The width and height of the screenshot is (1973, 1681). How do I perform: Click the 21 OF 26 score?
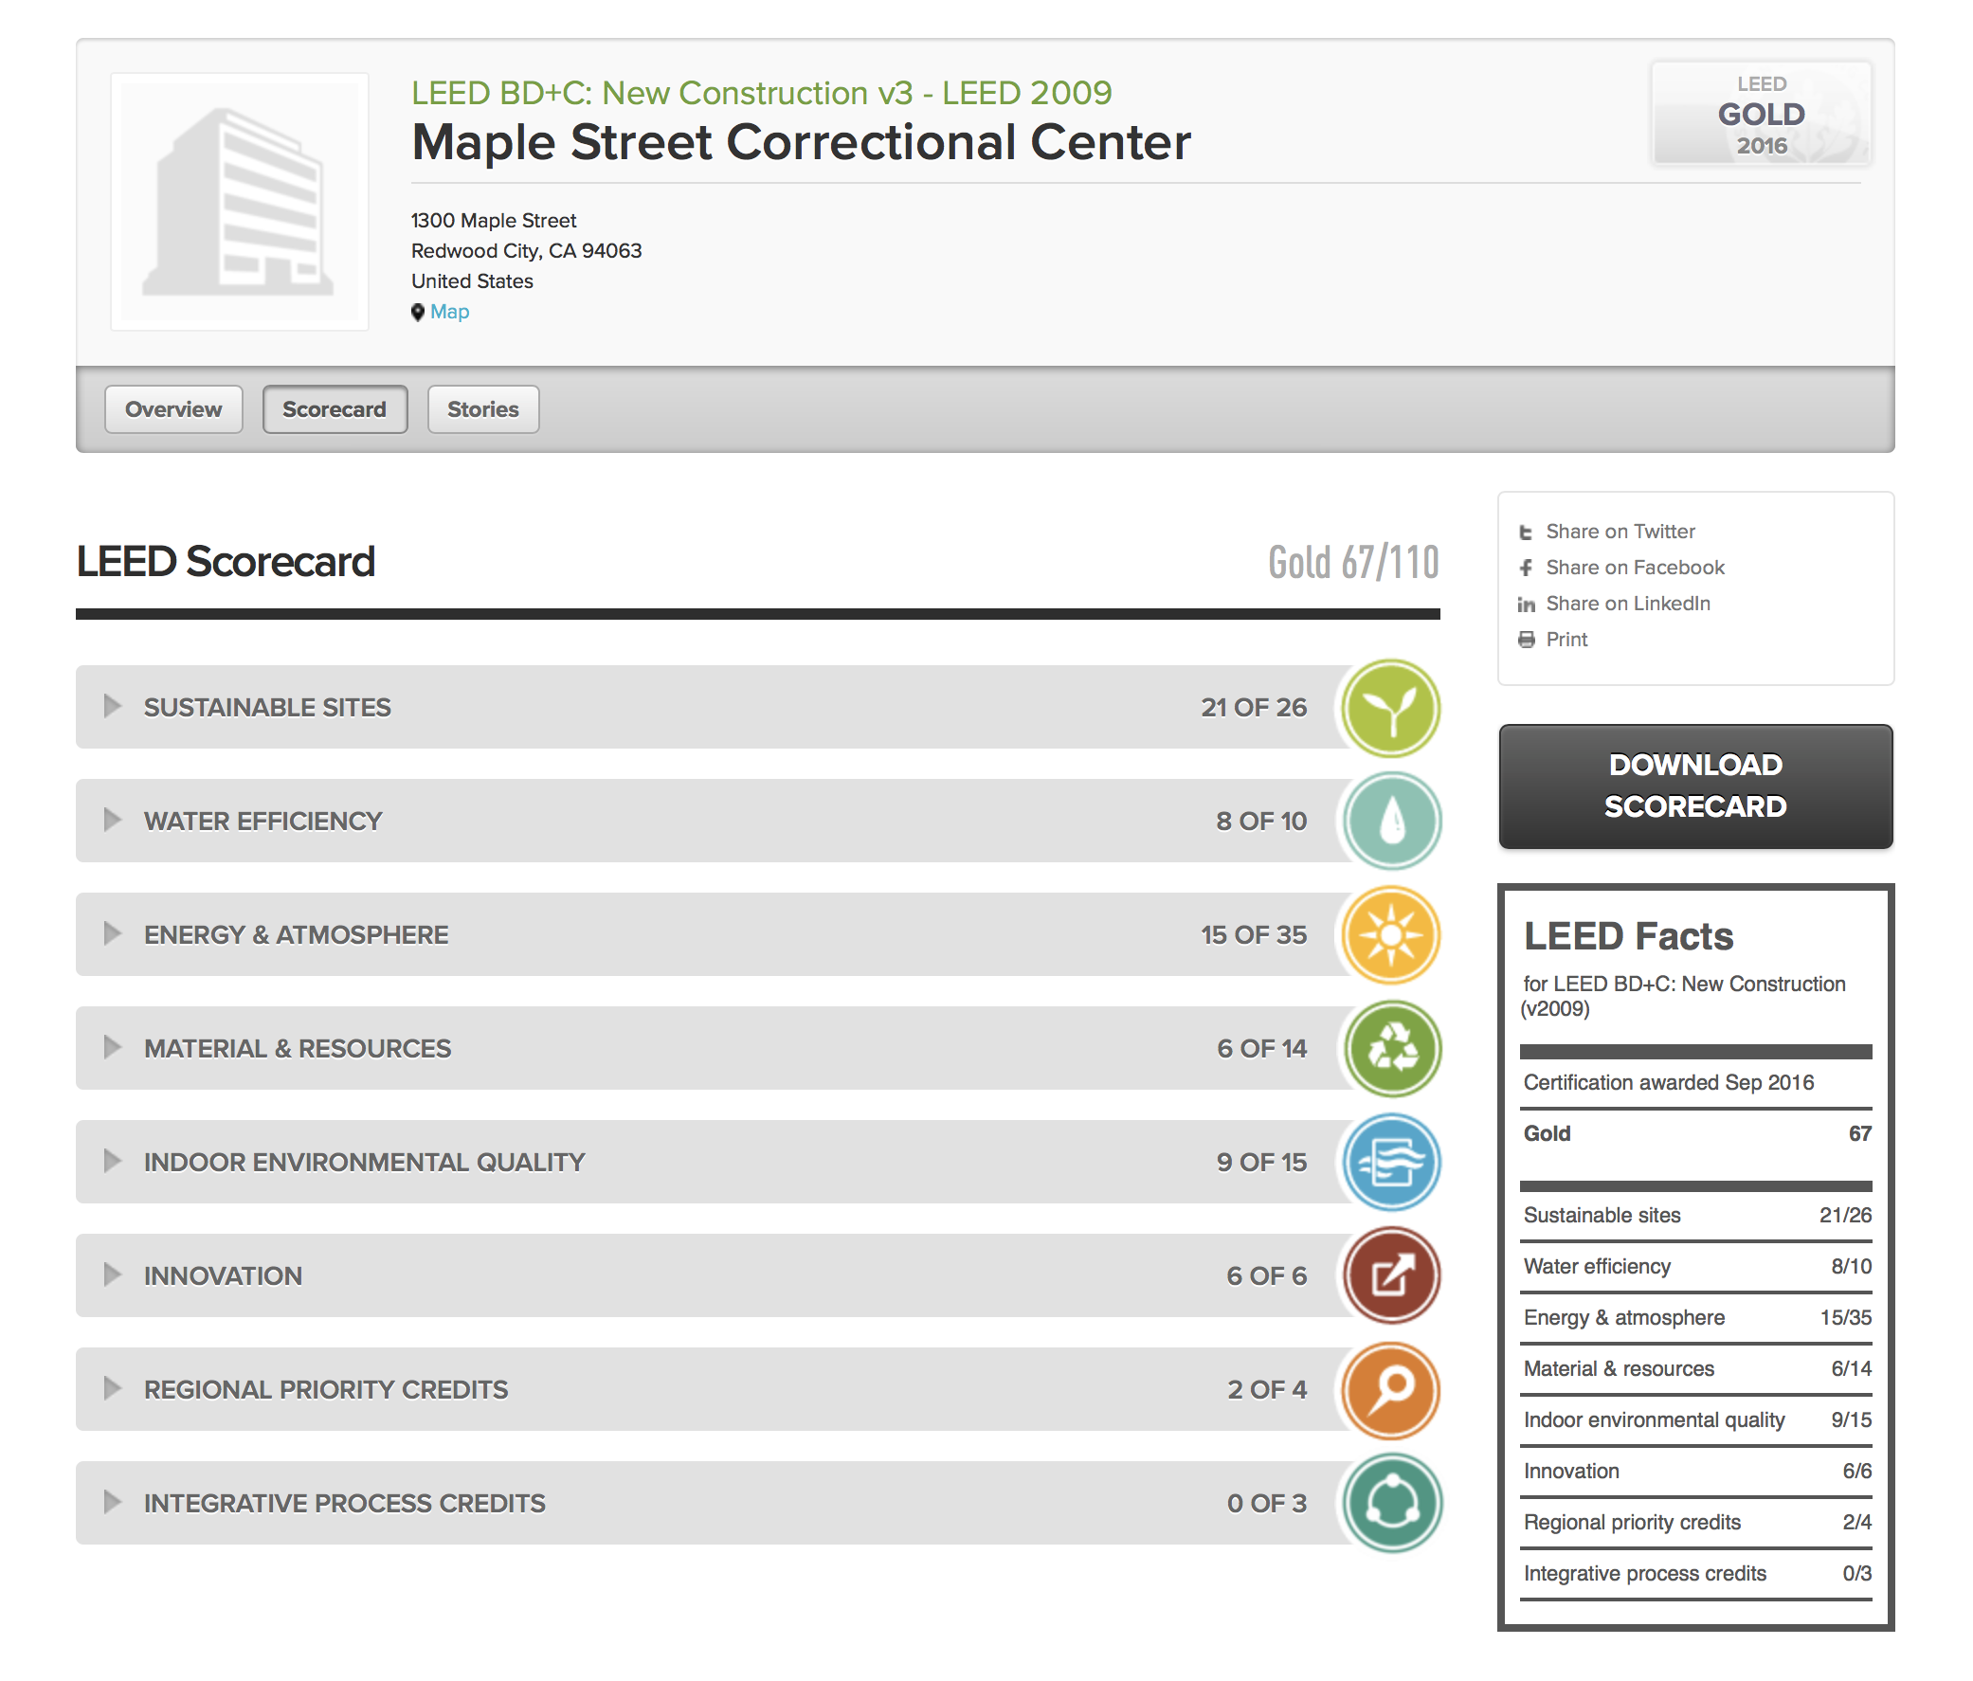1253,708
